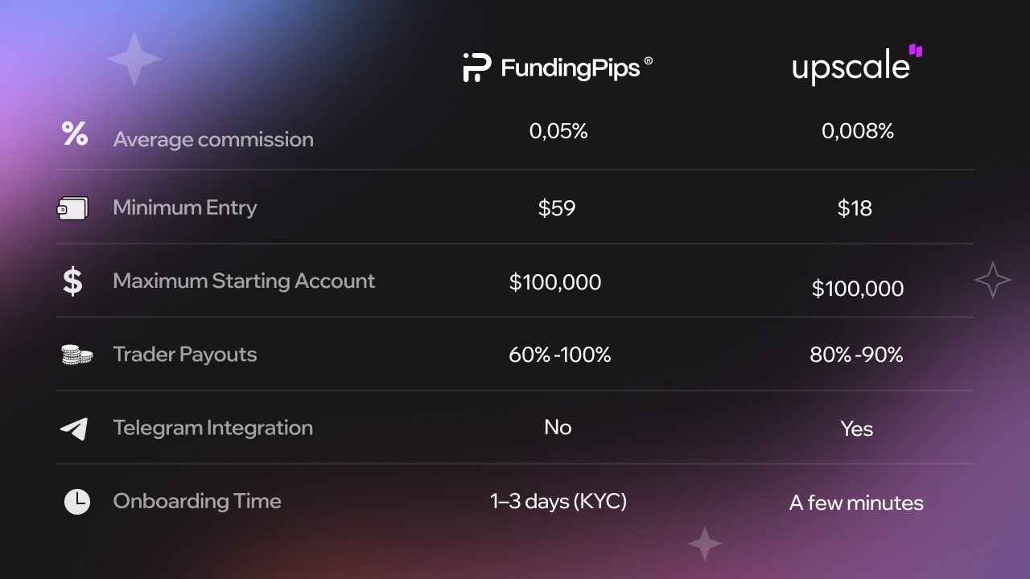Click the $59 minimum entry value
Image resolution: width=1030 pixels, height=579 pixels.
(557, 208)
